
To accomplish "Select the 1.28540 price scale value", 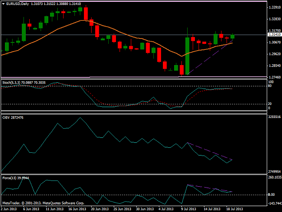I will tap(275, 66).
